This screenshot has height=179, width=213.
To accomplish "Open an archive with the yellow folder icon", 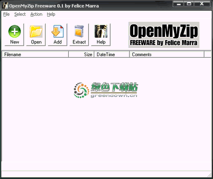I will pos(36,32).
